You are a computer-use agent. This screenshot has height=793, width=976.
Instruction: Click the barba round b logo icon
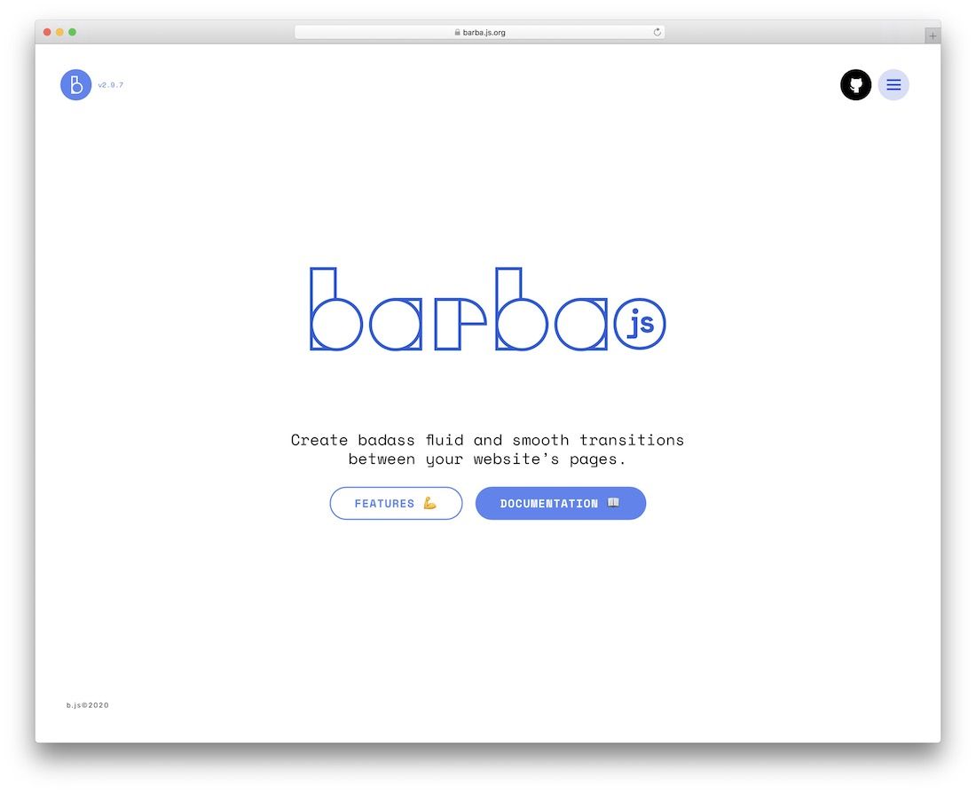pos(76,84)
